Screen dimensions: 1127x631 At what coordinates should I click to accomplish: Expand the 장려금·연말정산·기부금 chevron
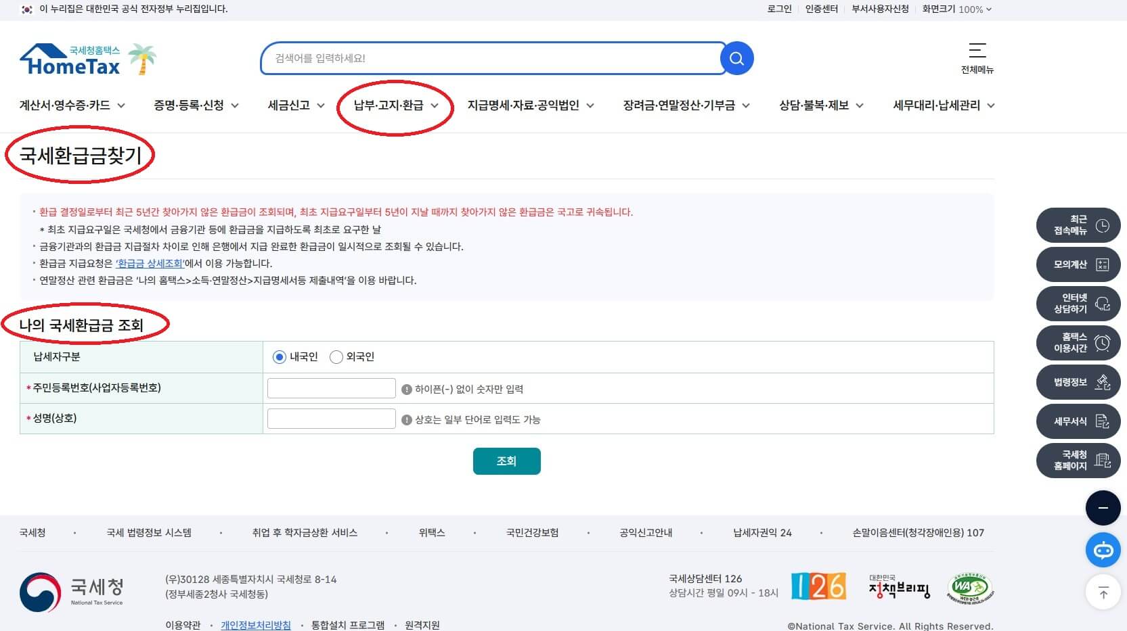point(746,106)
